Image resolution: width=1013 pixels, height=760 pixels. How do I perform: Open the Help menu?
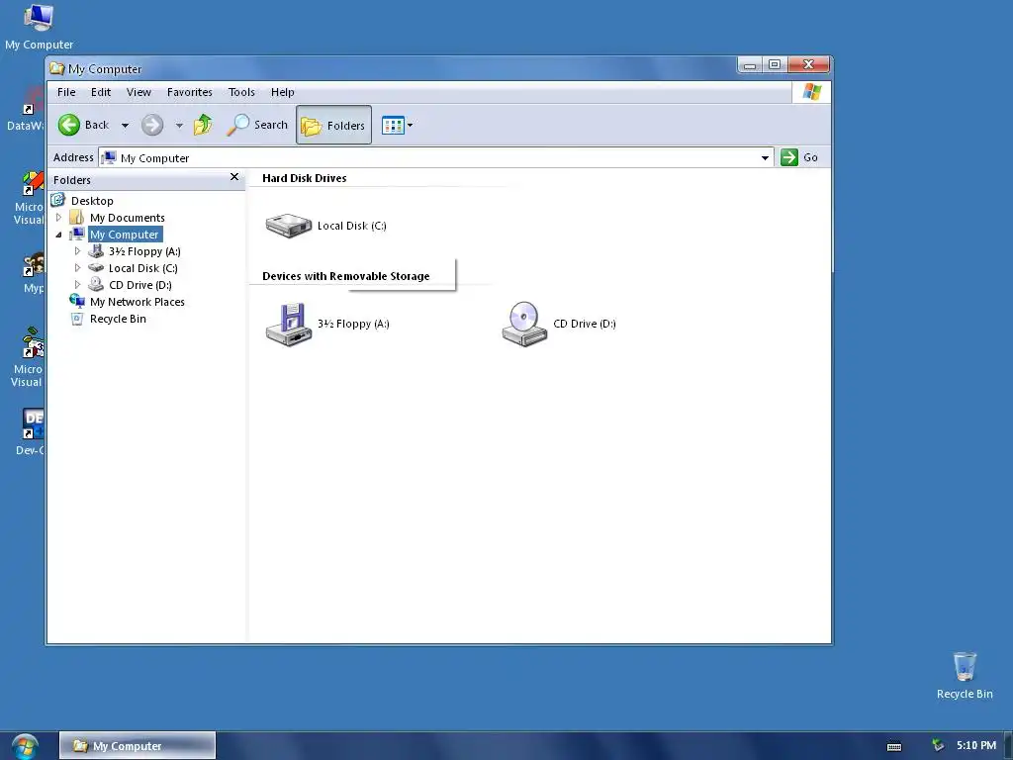[x=282, y=92]
